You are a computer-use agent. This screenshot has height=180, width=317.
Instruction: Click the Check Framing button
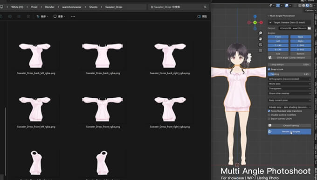pyautogui.click(x=289, y=125)
